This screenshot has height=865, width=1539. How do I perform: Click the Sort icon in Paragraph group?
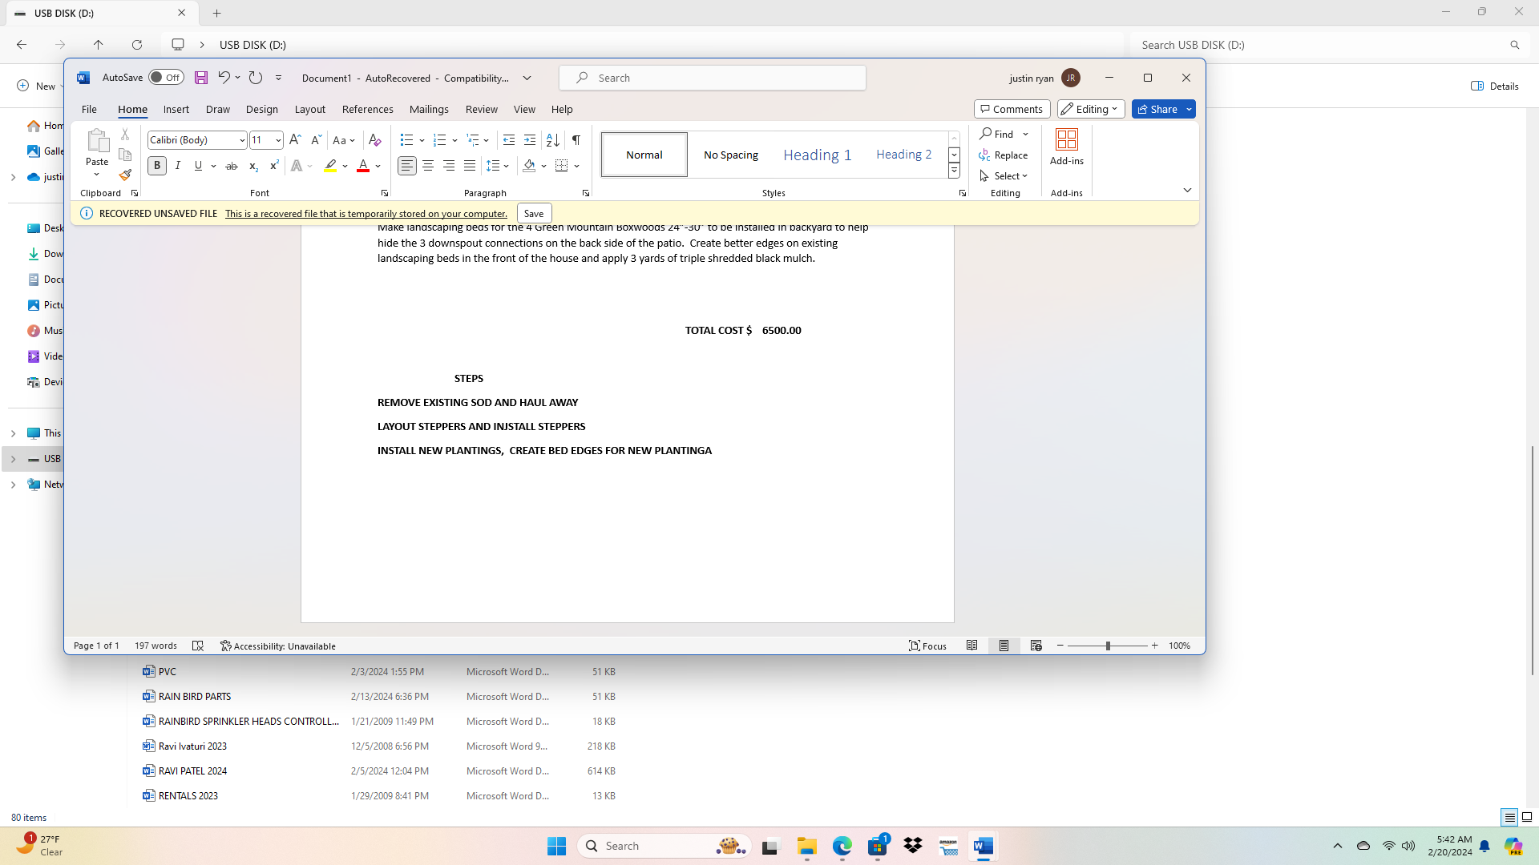pos(552,140)
